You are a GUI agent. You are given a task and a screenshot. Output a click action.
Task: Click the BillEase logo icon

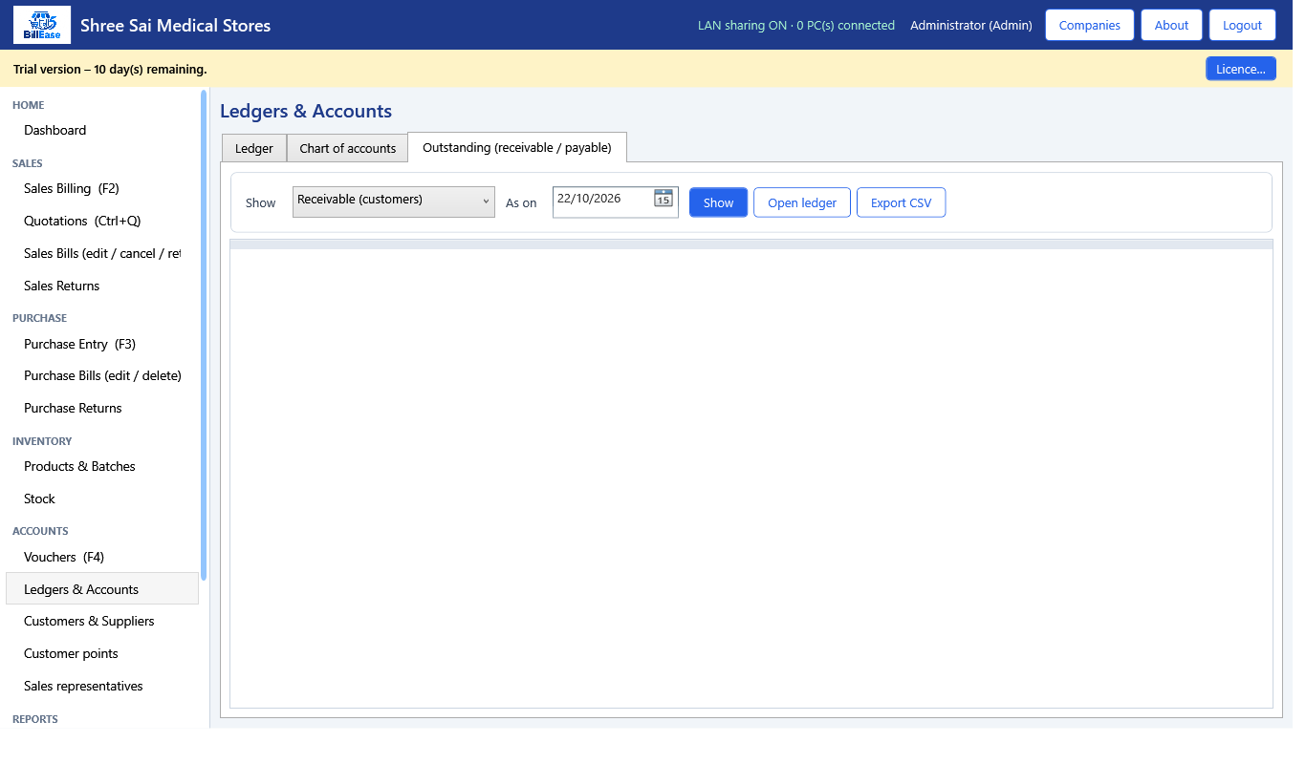[x=42, y=25]
